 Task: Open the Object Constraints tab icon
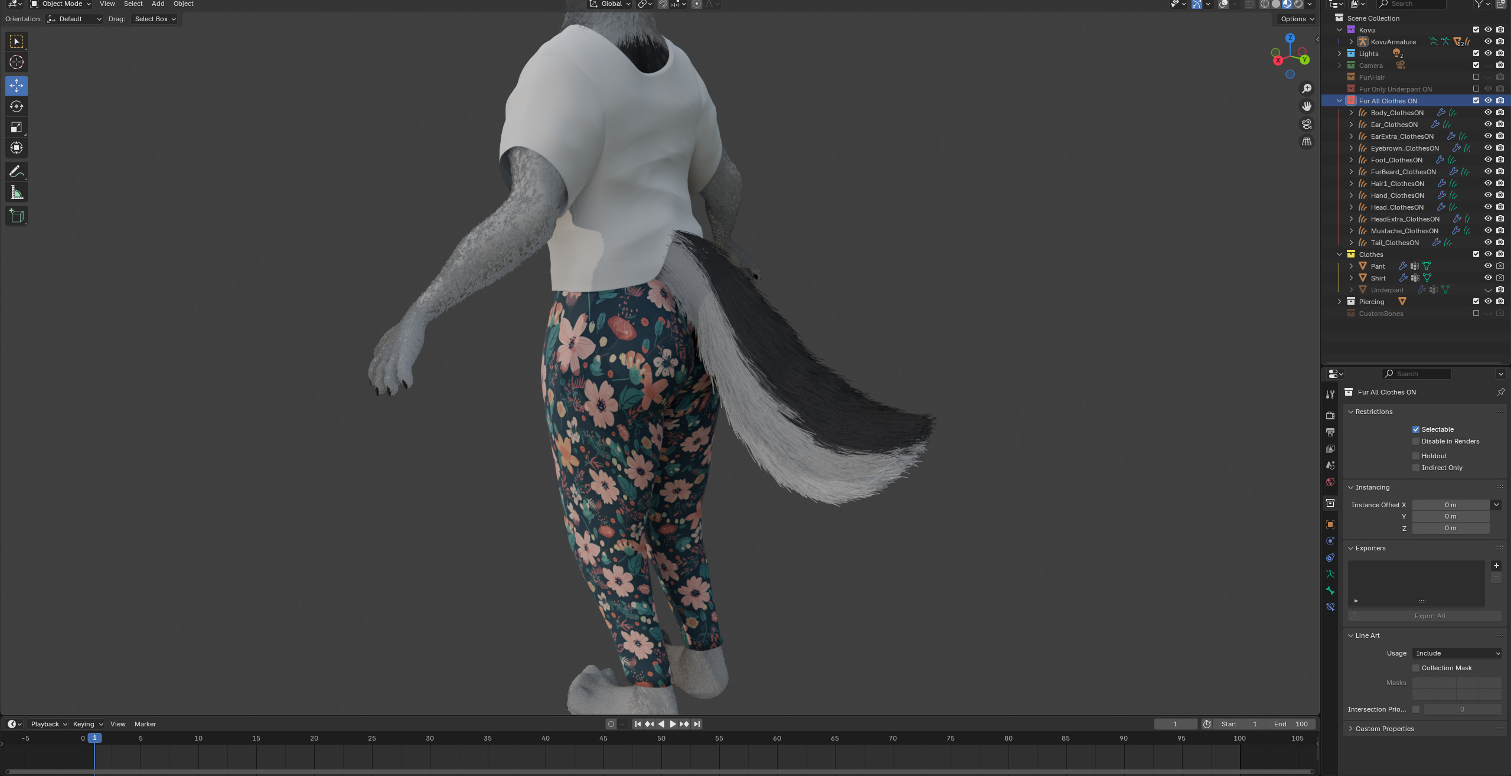[x=1330, y=557]
